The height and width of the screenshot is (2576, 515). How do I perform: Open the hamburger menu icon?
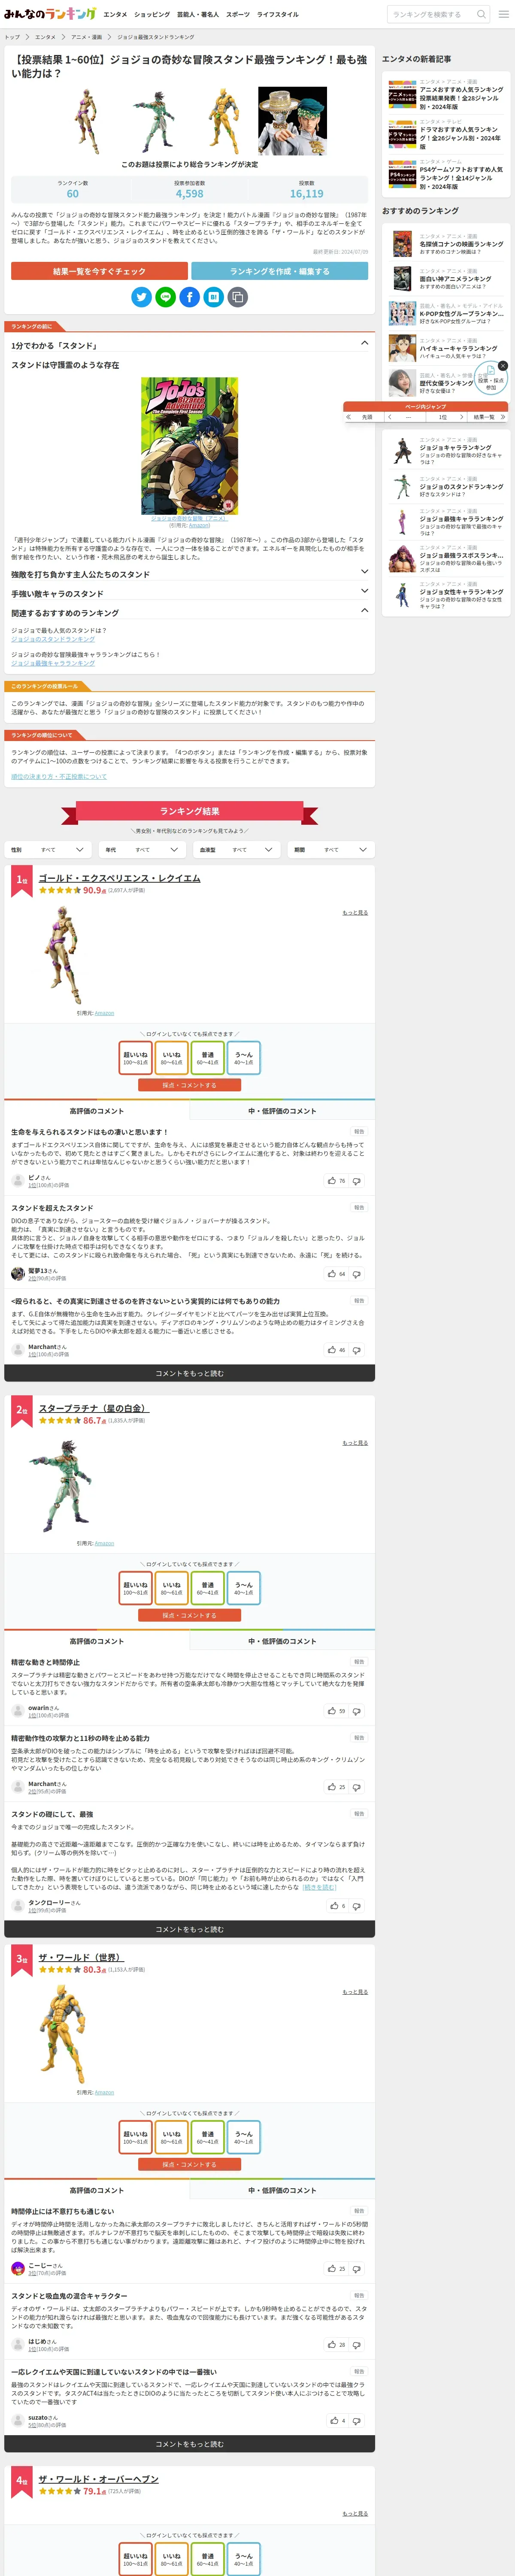click(503, 15)
